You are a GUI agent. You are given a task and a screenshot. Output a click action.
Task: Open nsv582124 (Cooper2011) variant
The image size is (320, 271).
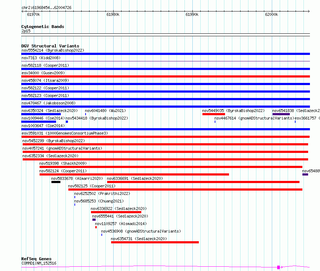coord(63,171)
